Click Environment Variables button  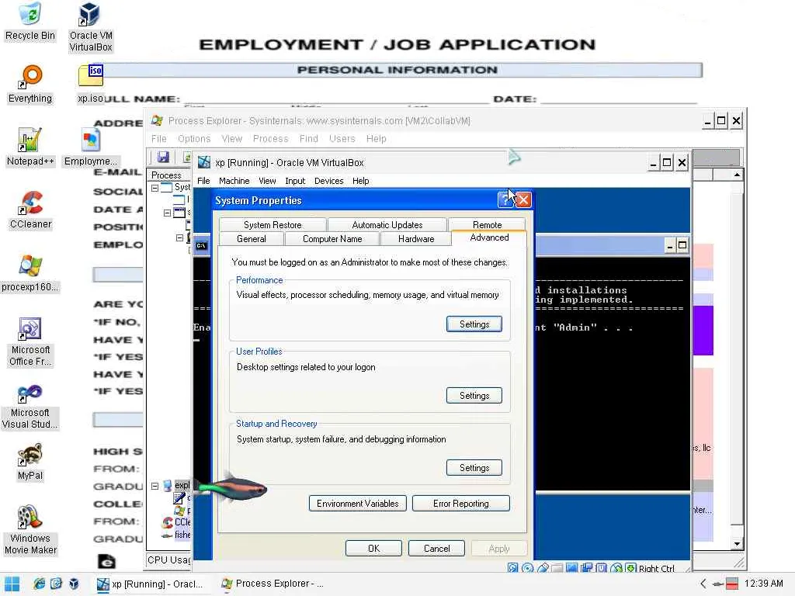pos(357,503)
